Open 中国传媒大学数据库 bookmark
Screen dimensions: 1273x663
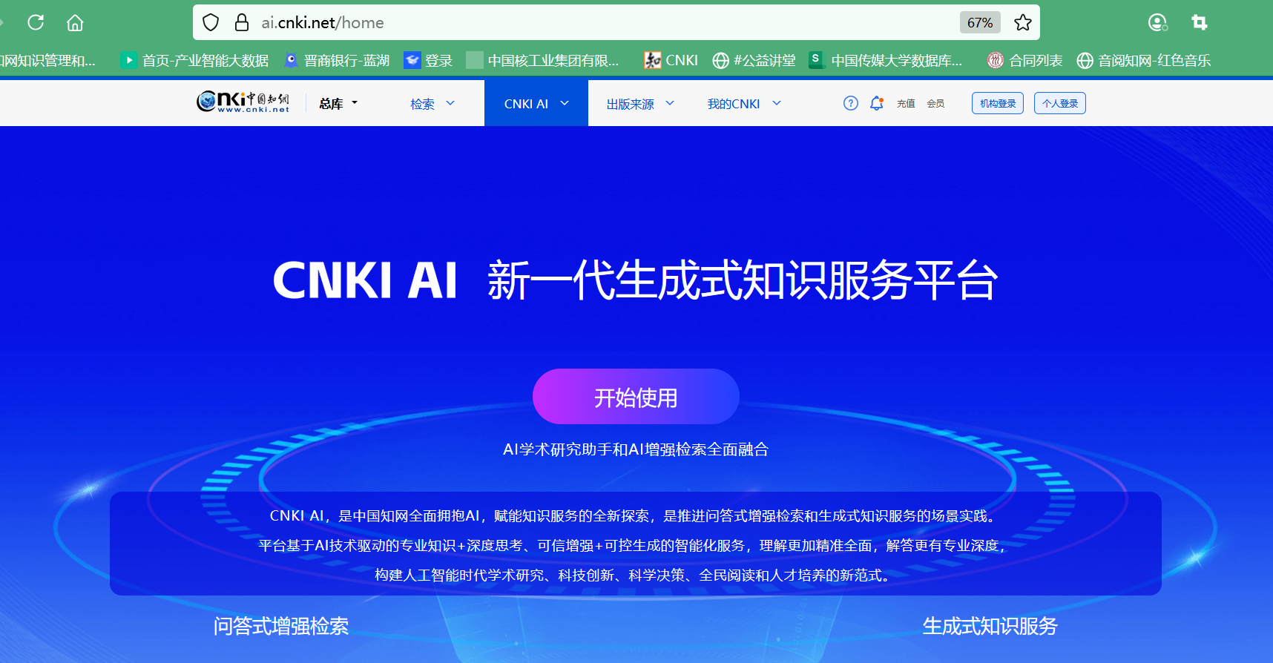[886, 60]
